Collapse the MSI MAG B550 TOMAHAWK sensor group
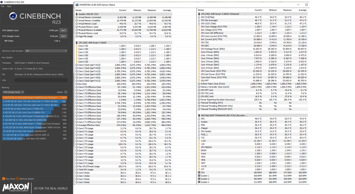355x194 pixels. pos(199,115)
